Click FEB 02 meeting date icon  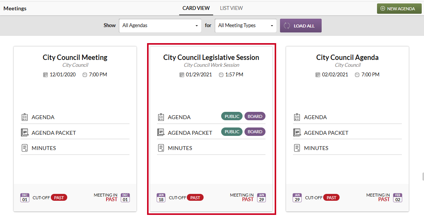point(398,197)
